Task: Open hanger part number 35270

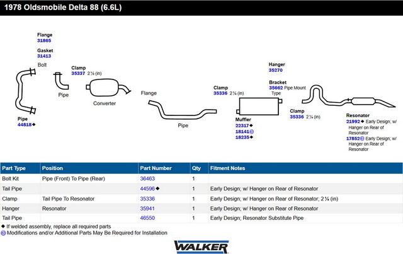Action: coord(276,70)
